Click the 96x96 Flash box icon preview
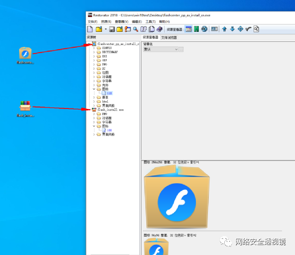The image size is (295, 255). pos(156,246)
